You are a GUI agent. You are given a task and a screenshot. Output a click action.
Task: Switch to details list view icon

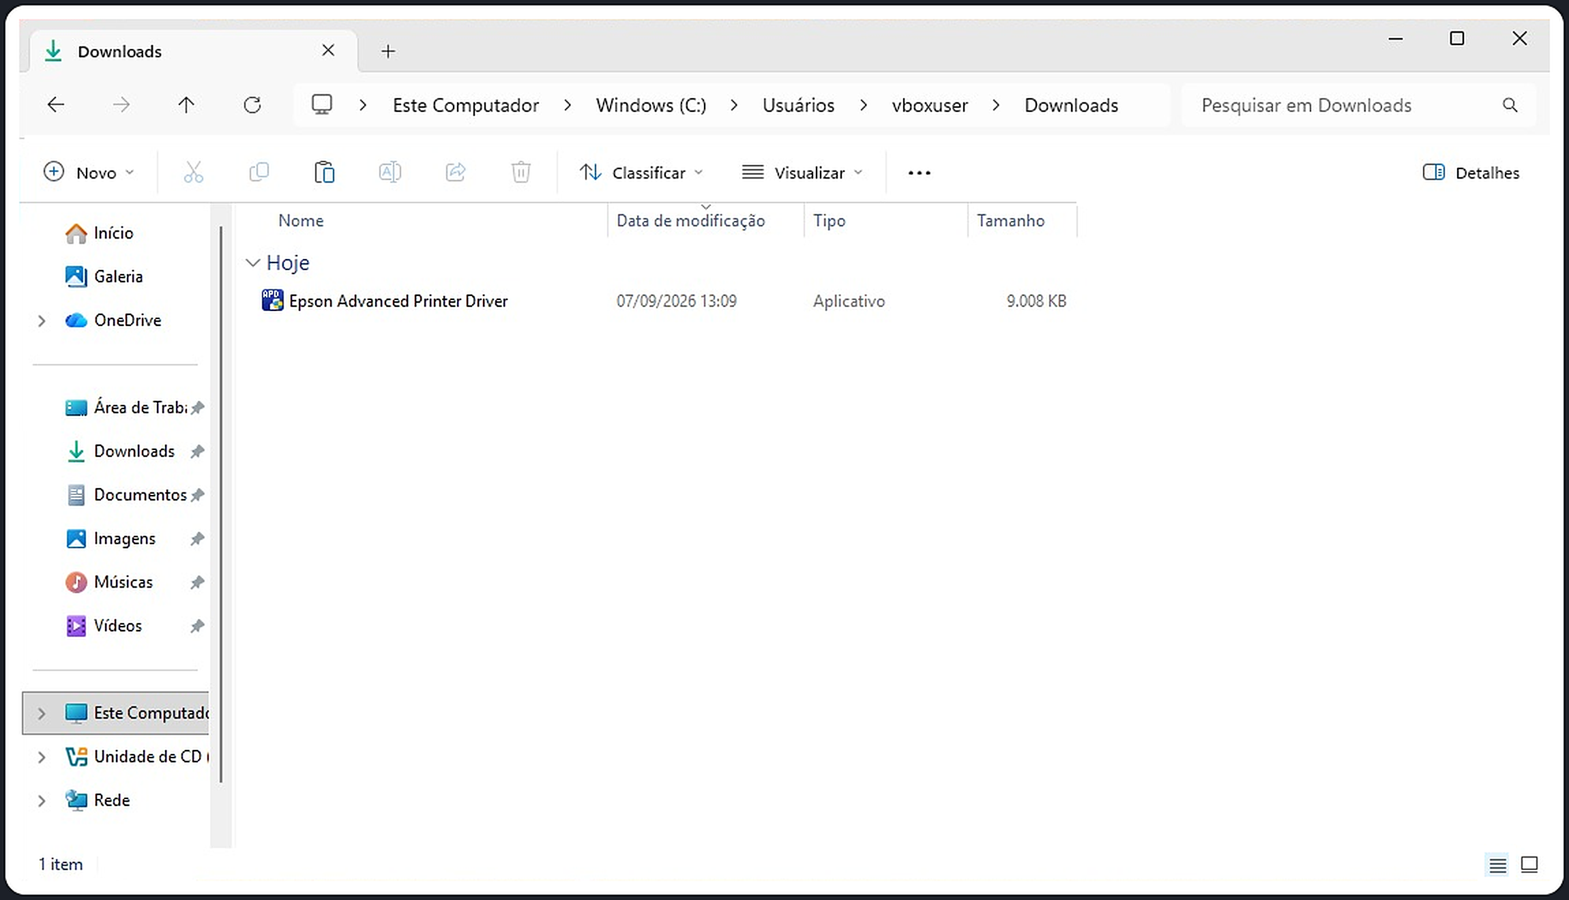tap(1497, 865)
